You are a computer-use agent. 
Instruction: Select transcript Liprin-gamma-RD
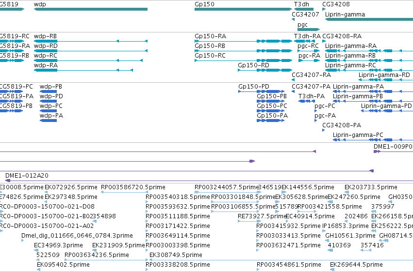pyautogui.click(x=386, y=80)
